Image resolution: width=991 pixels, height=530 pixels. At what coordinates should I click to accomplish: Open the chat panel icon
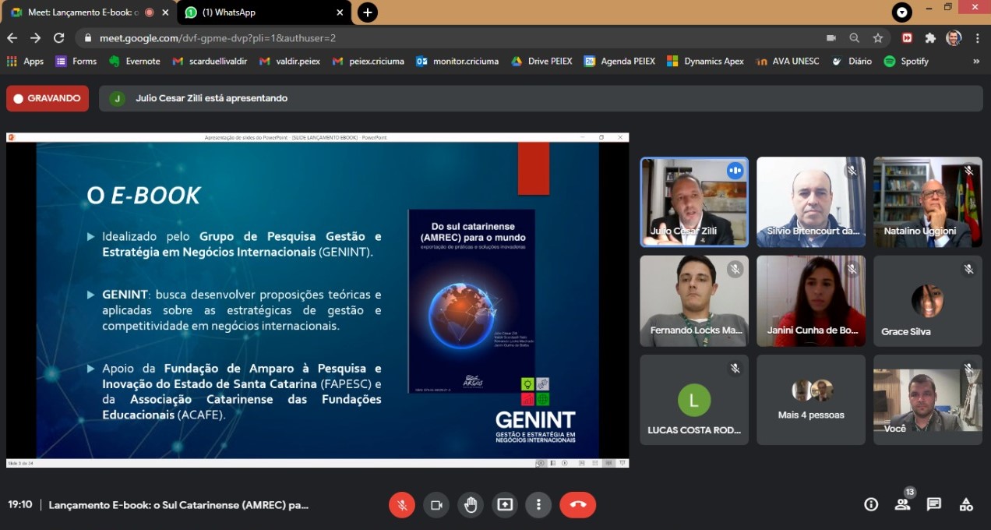(934, 504)
